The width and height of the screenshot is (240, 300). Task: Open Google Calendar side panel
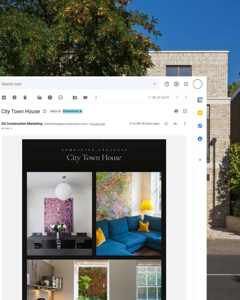[200, 100]
